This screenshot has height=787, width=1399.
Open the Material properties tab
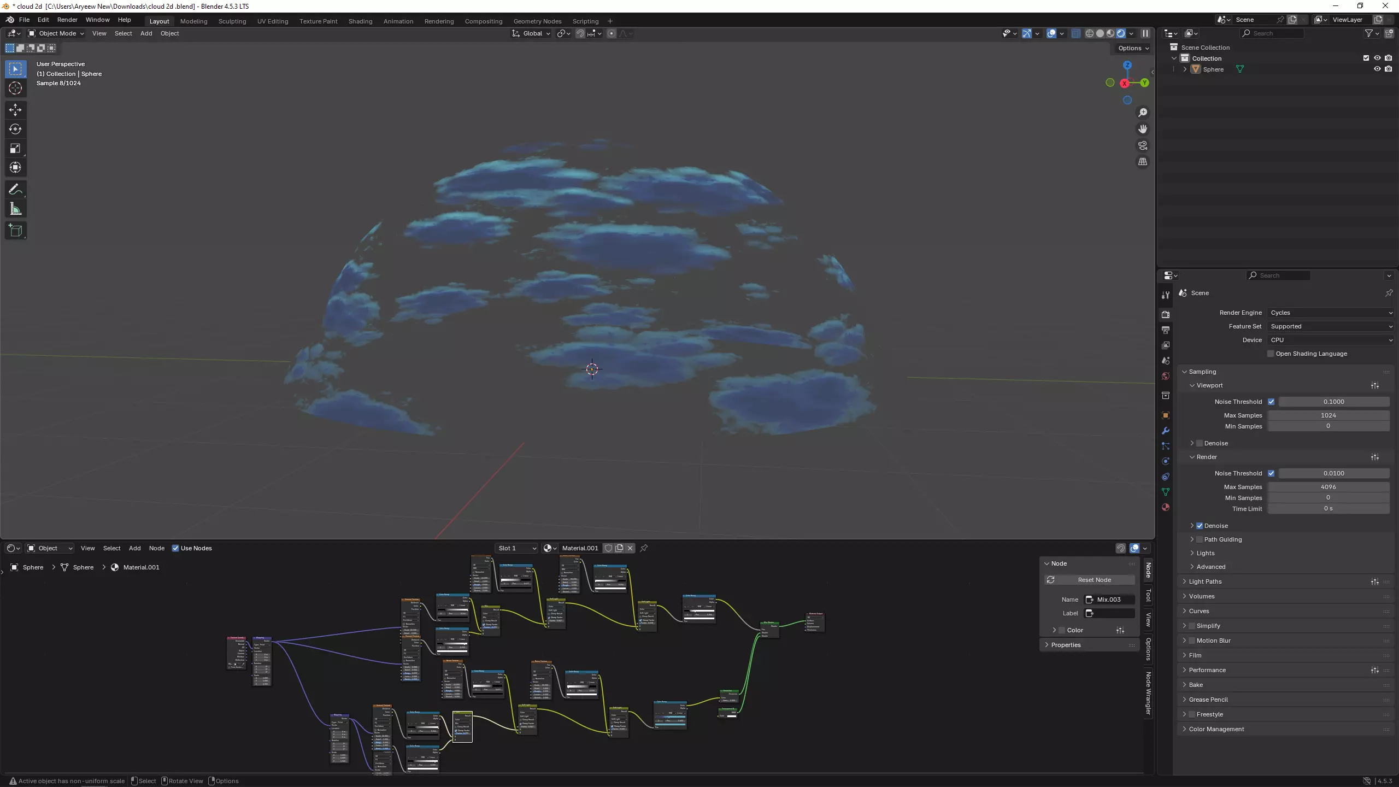pyautogui.click(x=1166, y=507)
